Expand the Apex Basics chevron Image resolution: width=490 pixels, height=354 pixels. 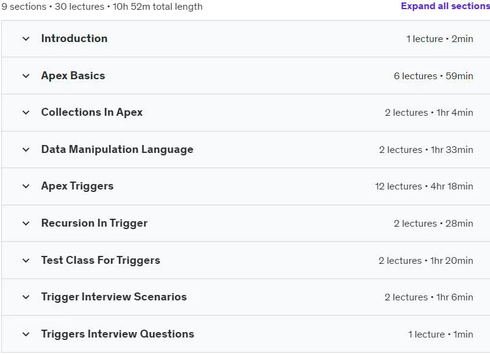click(x=26, y=76)
